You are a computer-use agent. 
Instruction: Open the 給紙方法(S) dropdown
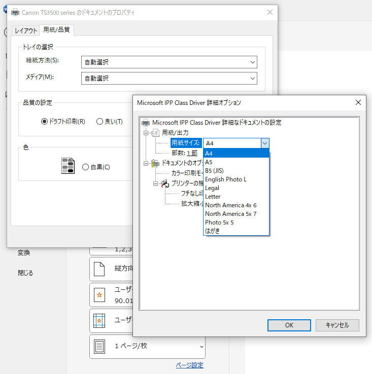coord(169,62)
